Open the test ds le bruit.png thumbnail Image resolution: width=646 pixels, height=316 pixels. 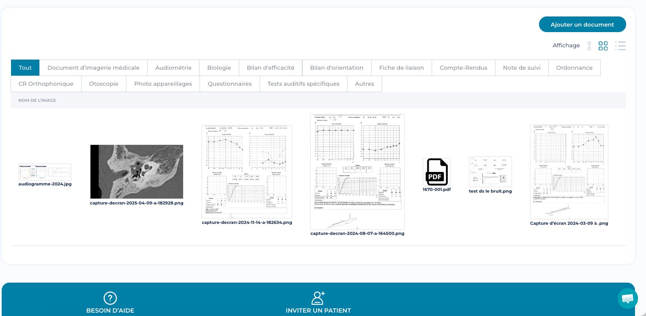coord(490,172)
